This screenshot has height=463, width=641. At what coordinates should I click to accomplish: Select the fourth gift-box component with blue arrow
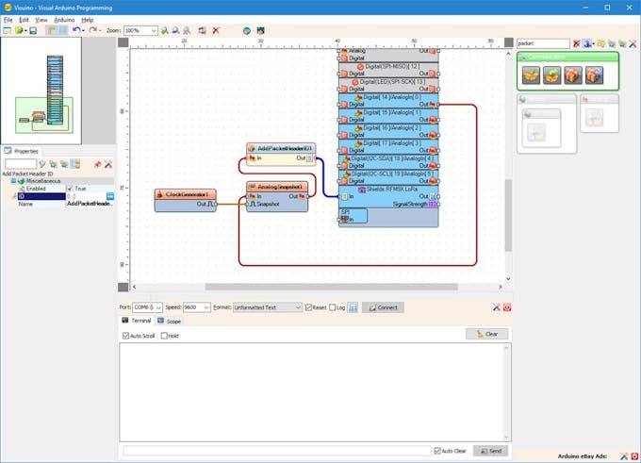tap(594, 75)
